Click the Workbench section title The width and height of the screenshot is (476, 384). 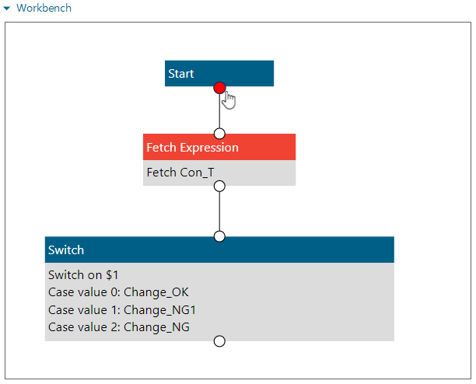[44, 9]
